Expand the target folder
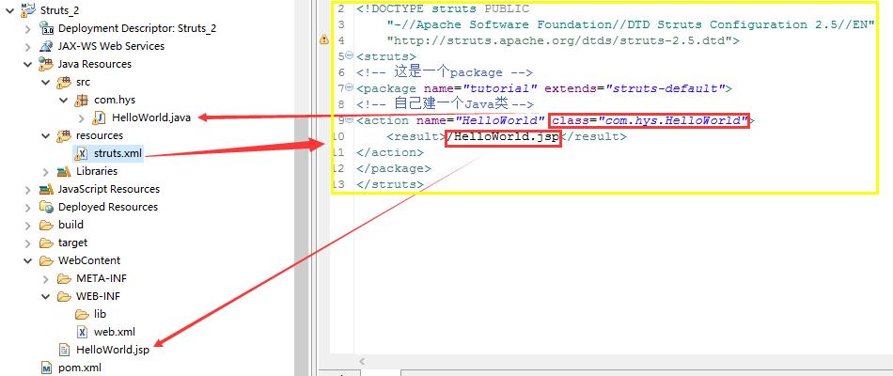Viewport: 893px width, 376px height. 28,243
